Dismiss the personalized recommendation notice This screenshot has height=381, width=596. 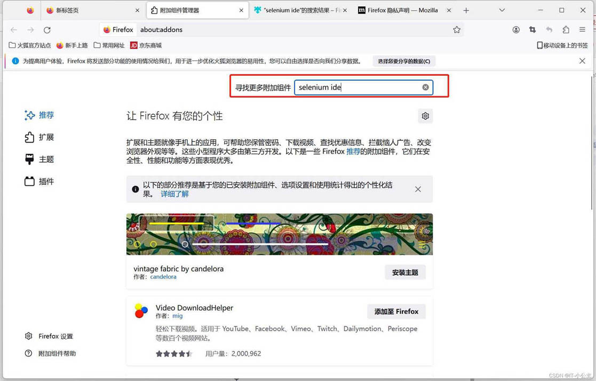(418, 189)
